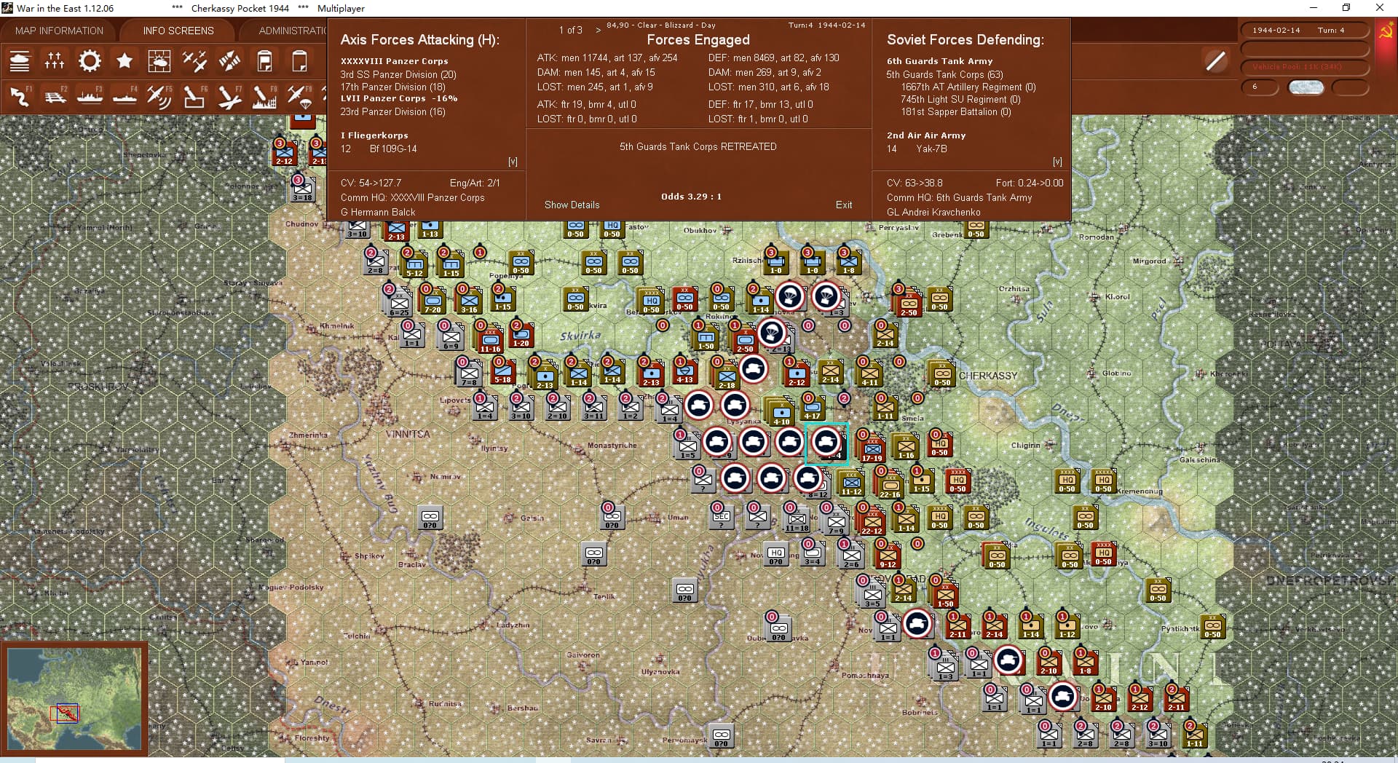Click the crossed striped arrows icon
Screen dimensions: 1398x763
click(229, 61)
